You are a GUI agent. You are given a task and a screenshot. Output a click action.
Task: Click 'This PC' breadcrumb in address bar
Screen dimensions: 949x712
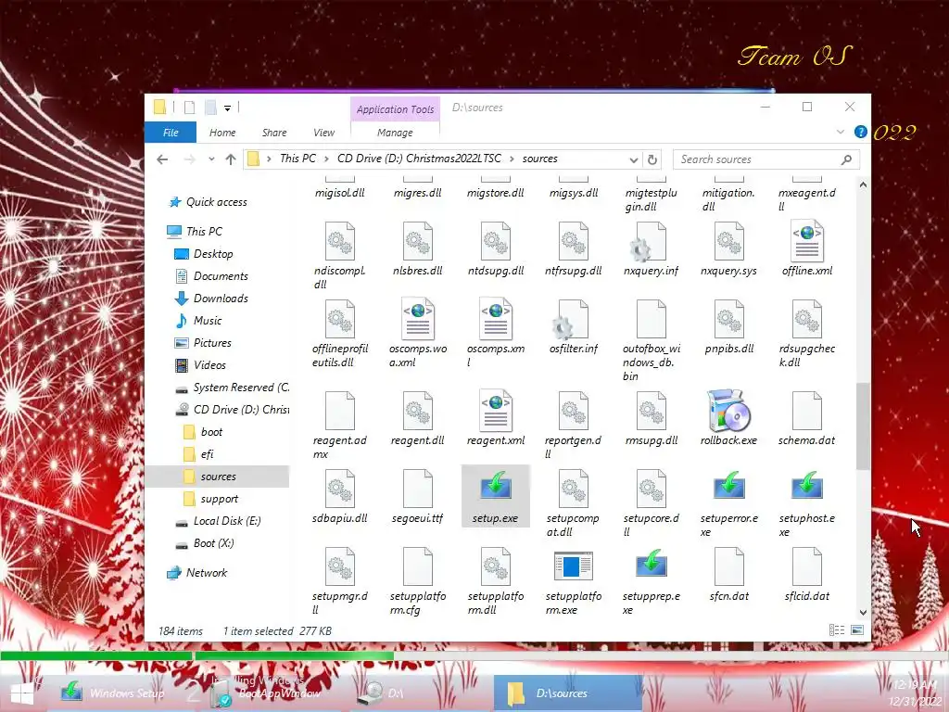click(x=297, y=159)
